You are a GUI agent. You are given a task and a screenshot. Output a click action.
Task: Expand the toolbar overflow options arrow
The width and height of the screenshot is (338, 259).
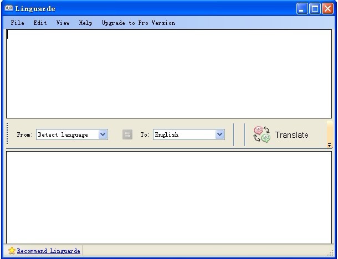pyautogui.click(x=329, y=145)
